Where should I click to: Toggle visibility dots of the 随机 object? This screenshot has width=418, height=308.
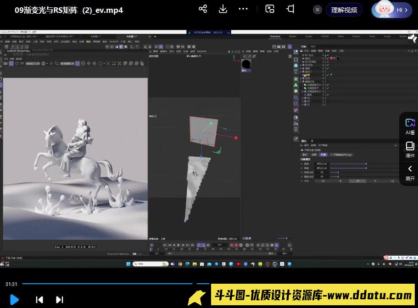[324, 94]
